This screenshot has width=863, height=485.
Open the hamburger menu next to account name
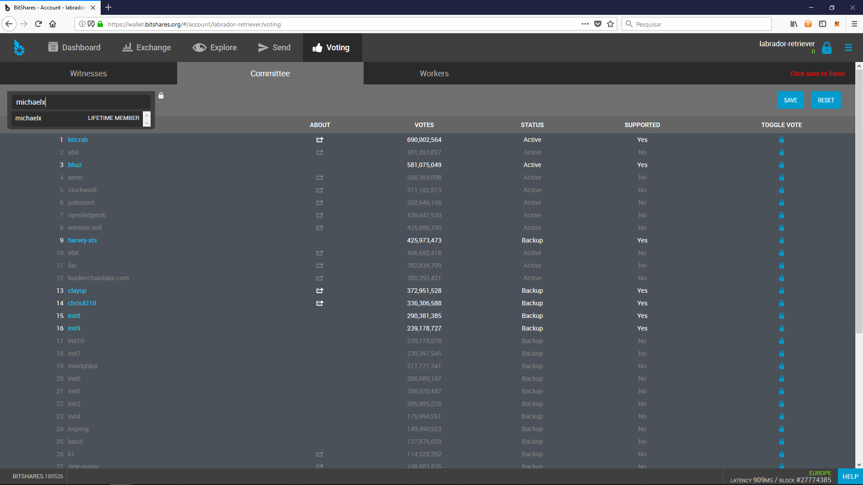click(848, 48)
